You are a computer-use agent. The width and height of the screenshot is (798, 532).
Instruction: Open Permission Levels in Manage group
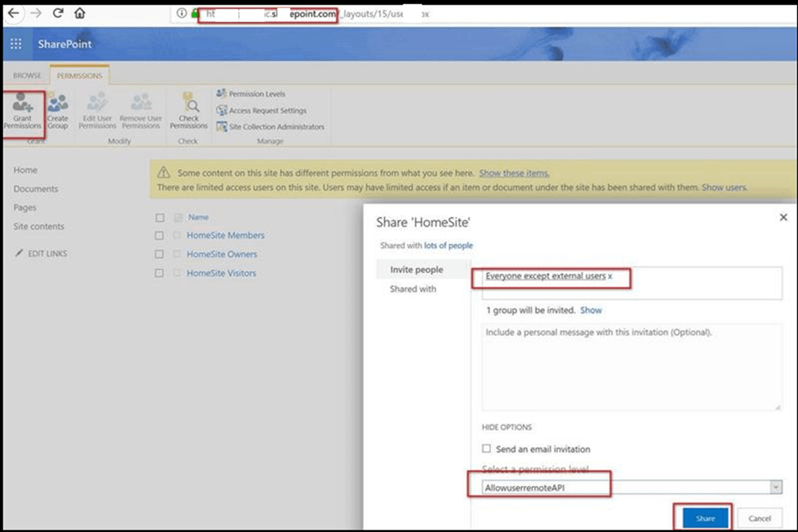coord(251,94)
